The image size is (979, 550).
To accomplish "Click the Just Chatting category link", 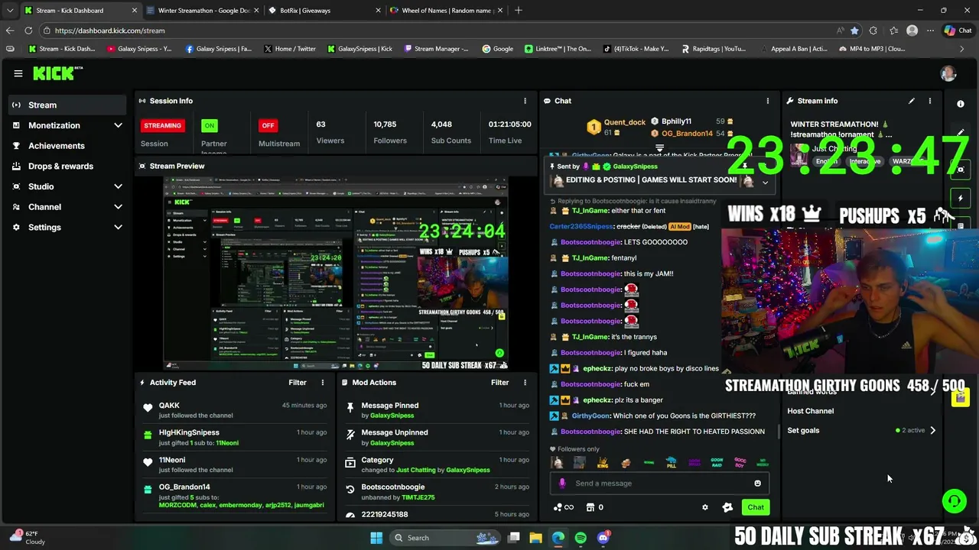I will (x=416, y=470).
